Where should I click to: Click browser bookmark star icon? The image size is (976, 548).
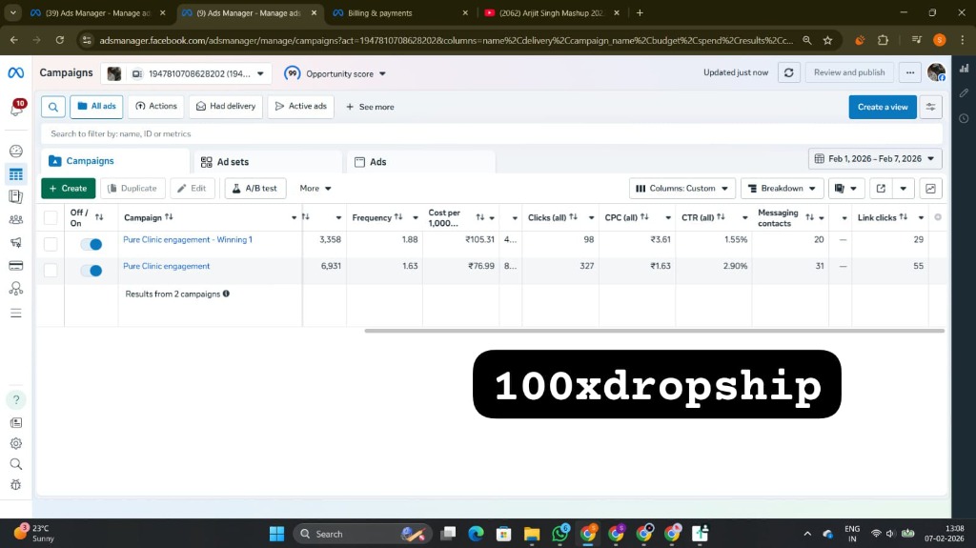[828, 40]
